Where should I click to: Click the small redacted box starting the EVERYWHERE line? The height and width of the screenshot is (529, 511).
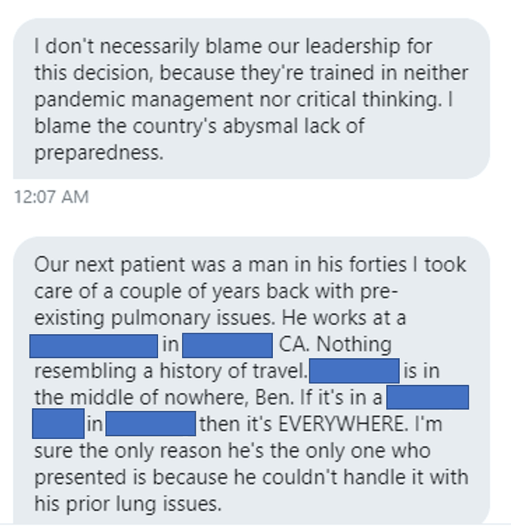[x=58, y=423]
